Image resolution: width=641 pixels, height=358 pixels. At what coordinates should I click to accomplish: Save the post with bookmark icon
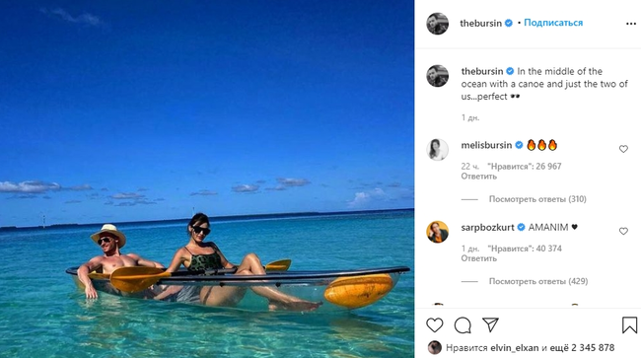pos(629,325)
